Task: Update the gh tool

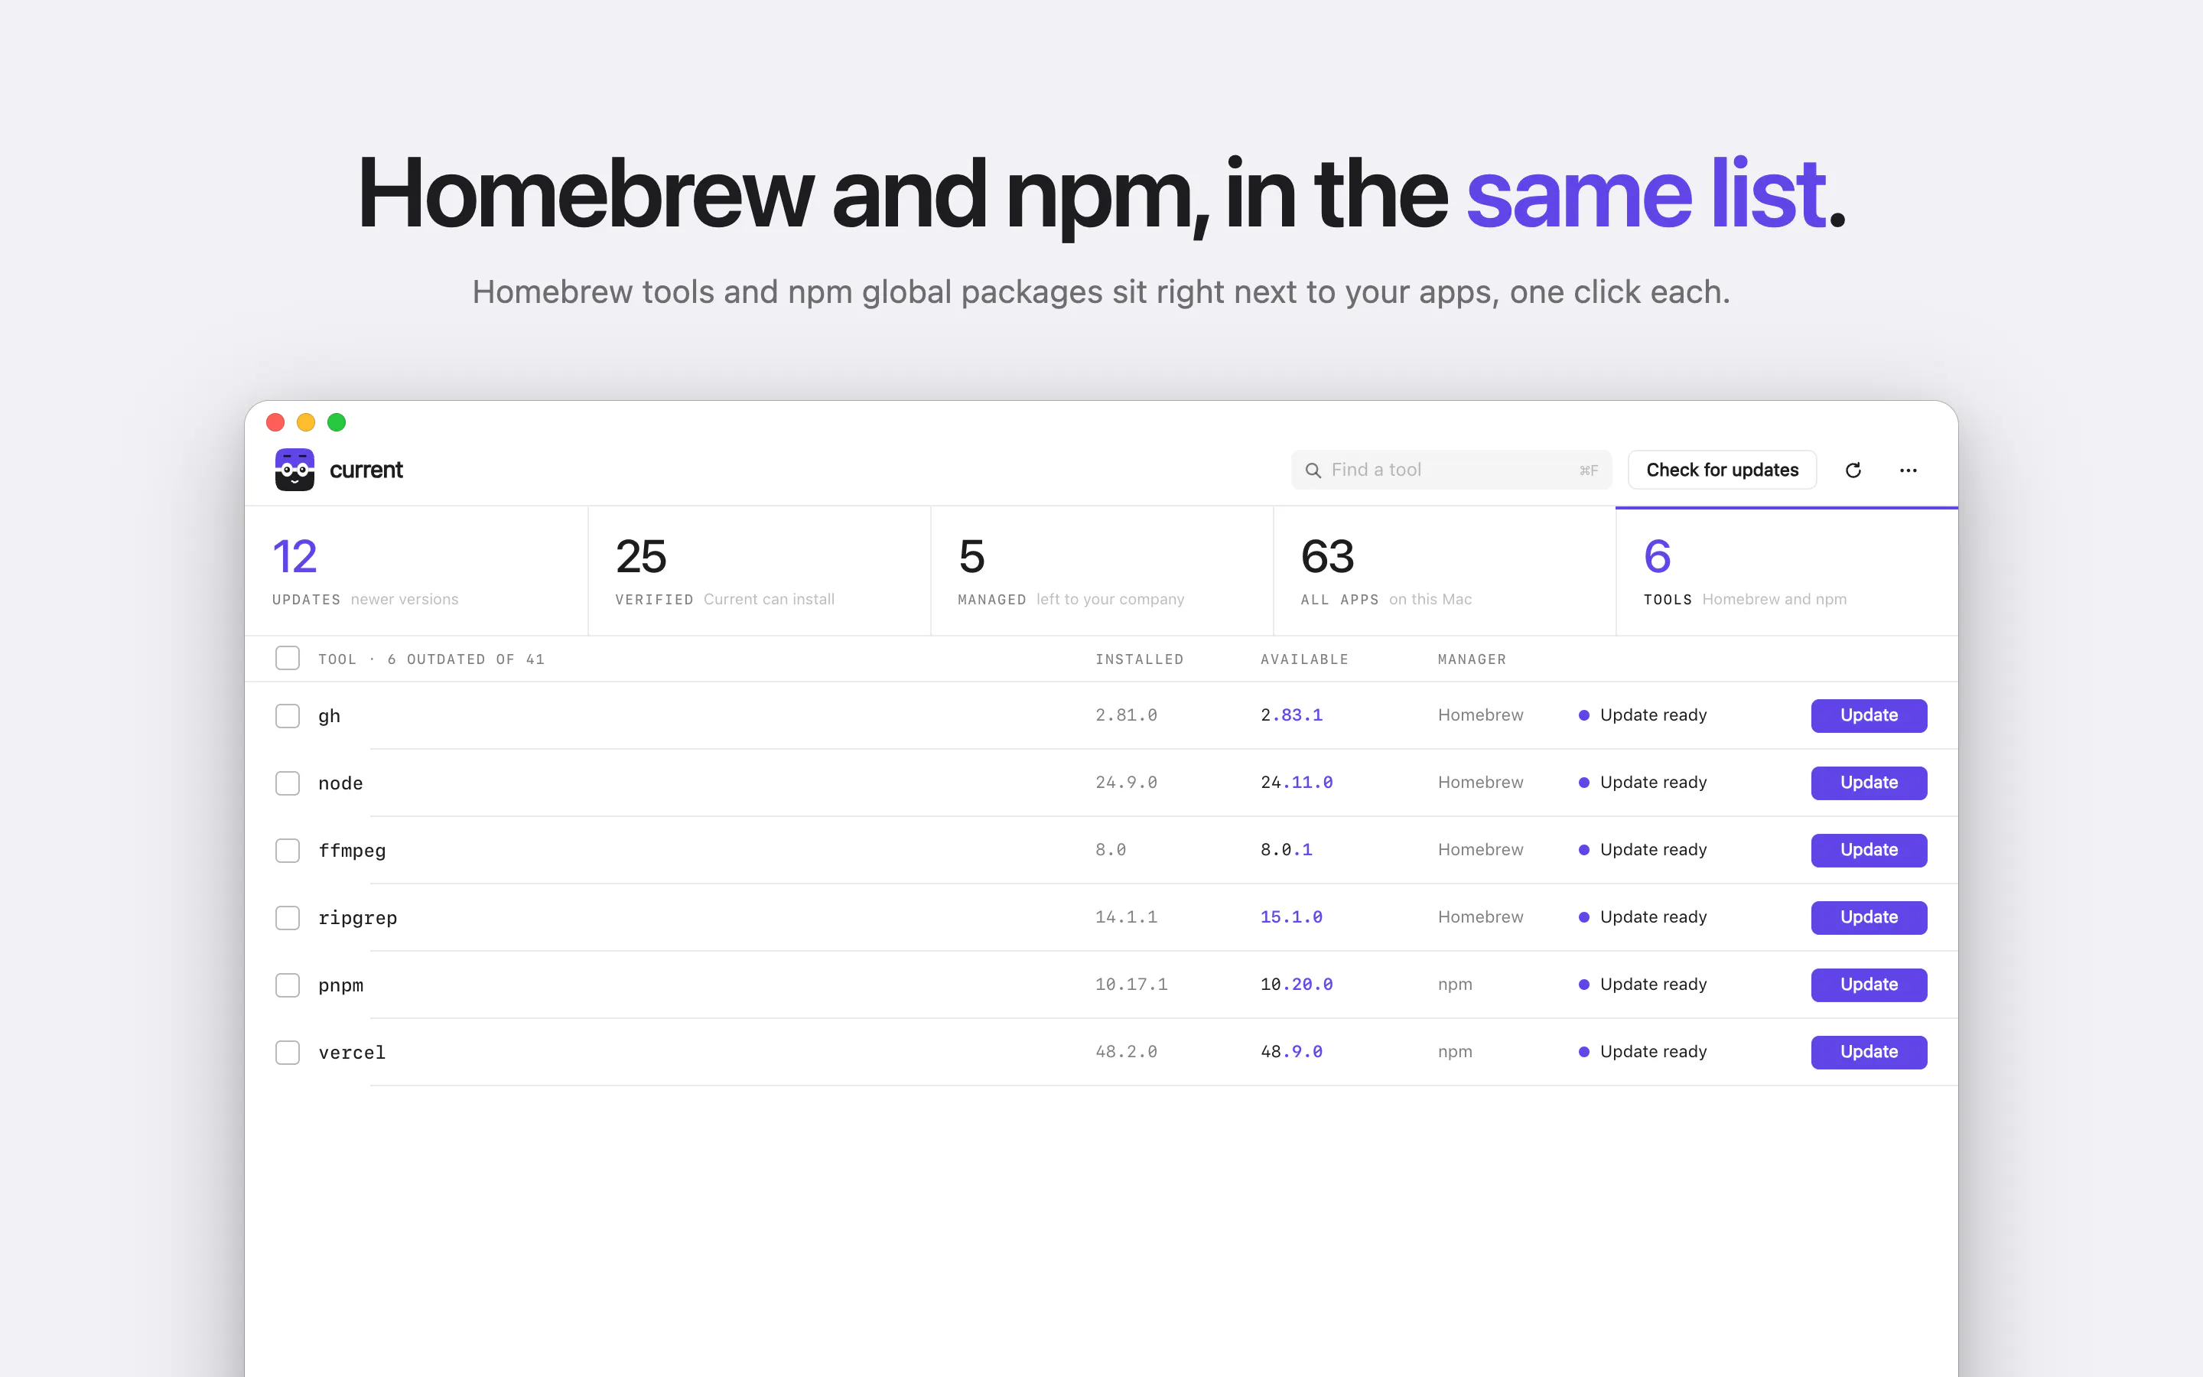Action: click(x=1869, y=716)
